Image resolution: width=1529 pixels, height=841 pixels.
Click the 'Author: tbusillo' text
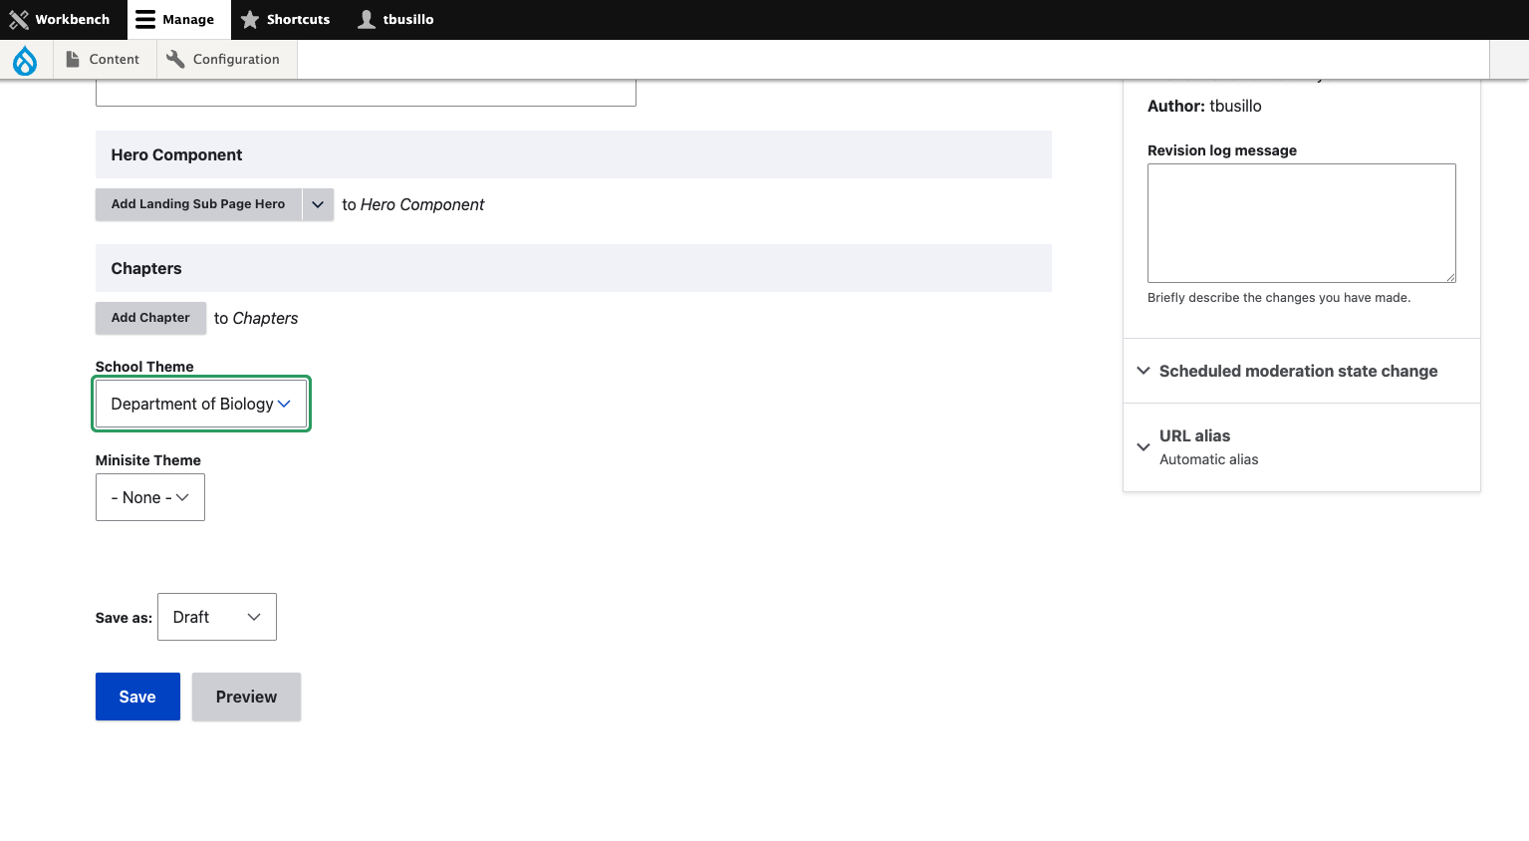point(1204,106)
